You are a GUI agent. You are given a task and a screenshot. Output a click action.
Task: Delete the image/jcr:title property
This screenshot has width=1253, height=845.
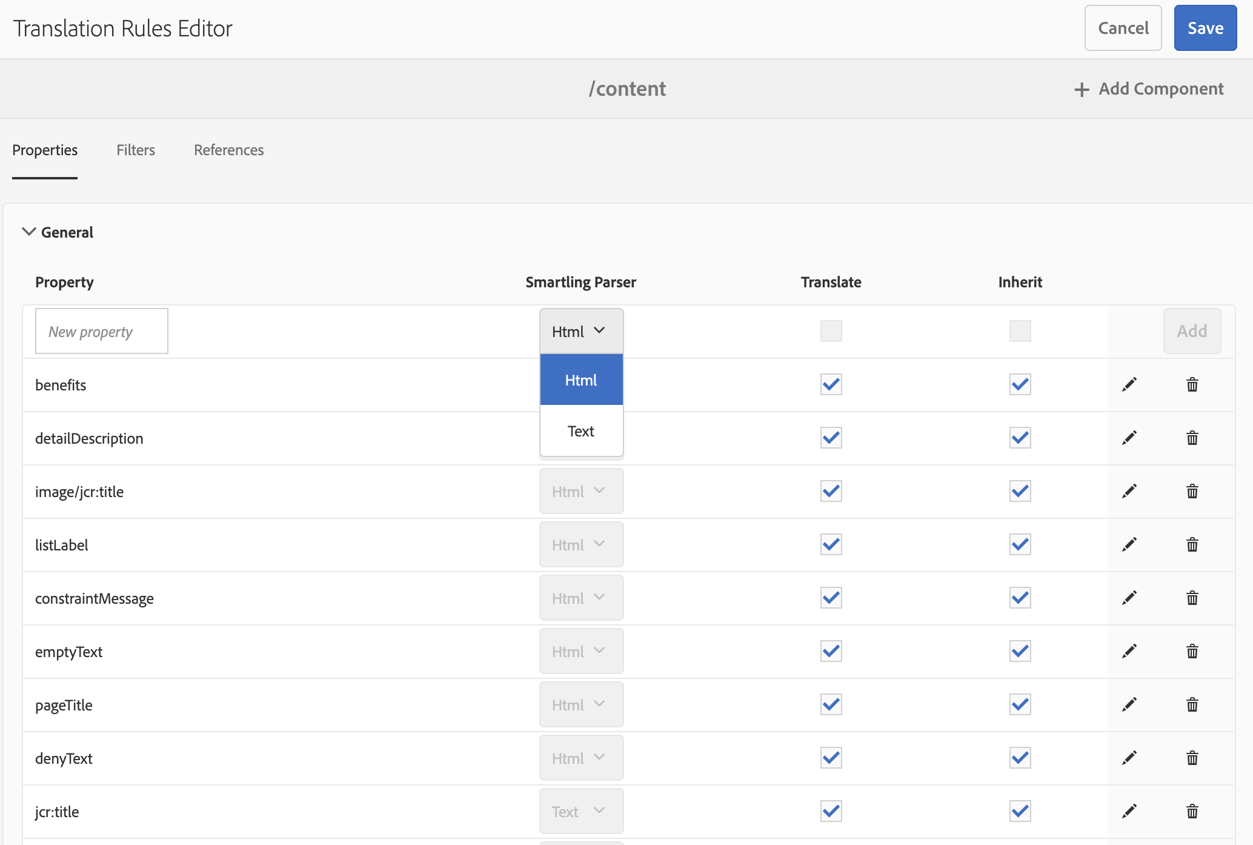pos(1192,491)
